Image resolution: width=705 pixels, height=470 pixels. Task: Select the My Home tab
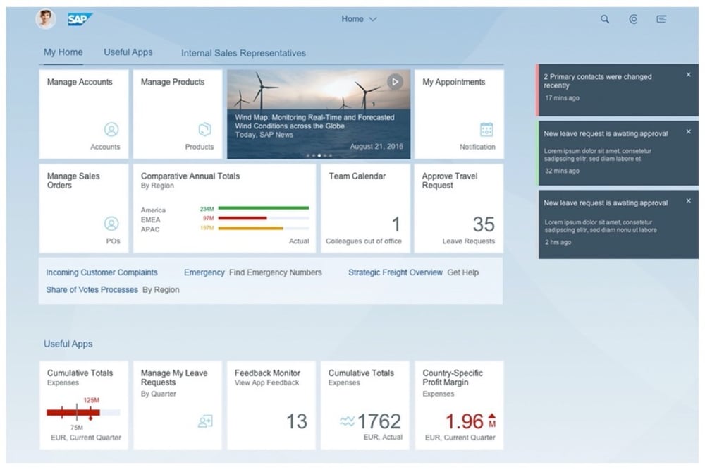pos(62,52)
